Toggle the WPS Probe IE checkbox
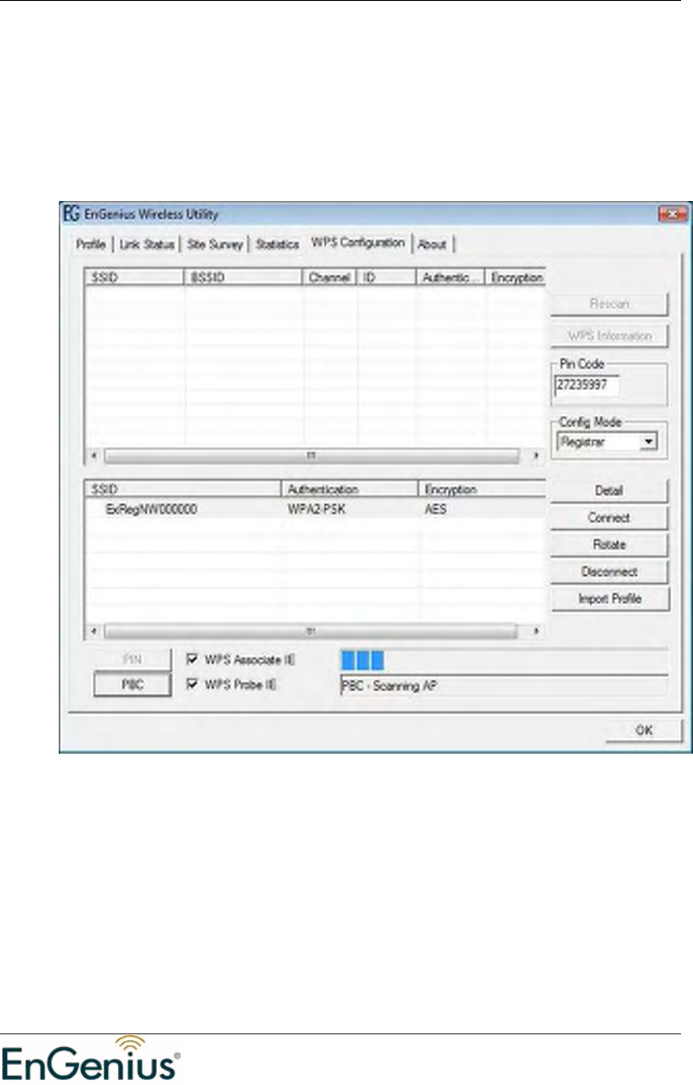The image size is (693, 1085). point(191,685)
